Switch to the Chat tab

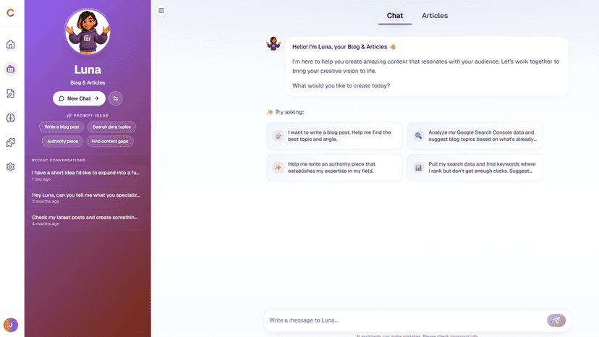tap(394, 16)
